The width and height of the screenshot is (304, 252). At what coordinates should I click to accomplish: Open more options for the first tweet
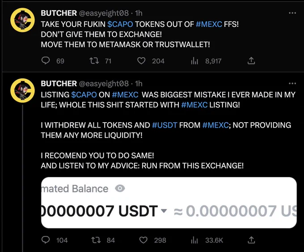pos(292,13)
